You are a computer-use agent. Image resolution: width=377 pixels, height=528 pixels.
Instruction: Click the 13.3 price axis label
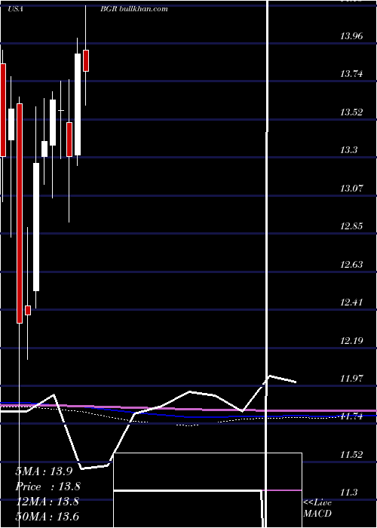pyautogui.click(x=348, y=150)
